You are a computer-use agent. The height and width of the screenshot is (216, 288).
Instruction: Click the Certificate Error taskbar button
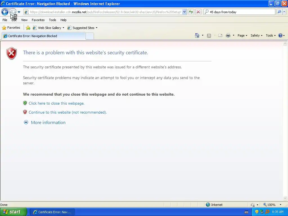tap(52, 212)
